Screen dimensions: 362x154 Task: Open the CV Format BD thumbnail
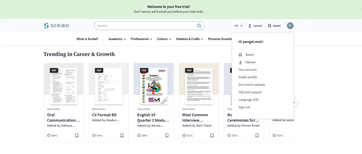109,86
